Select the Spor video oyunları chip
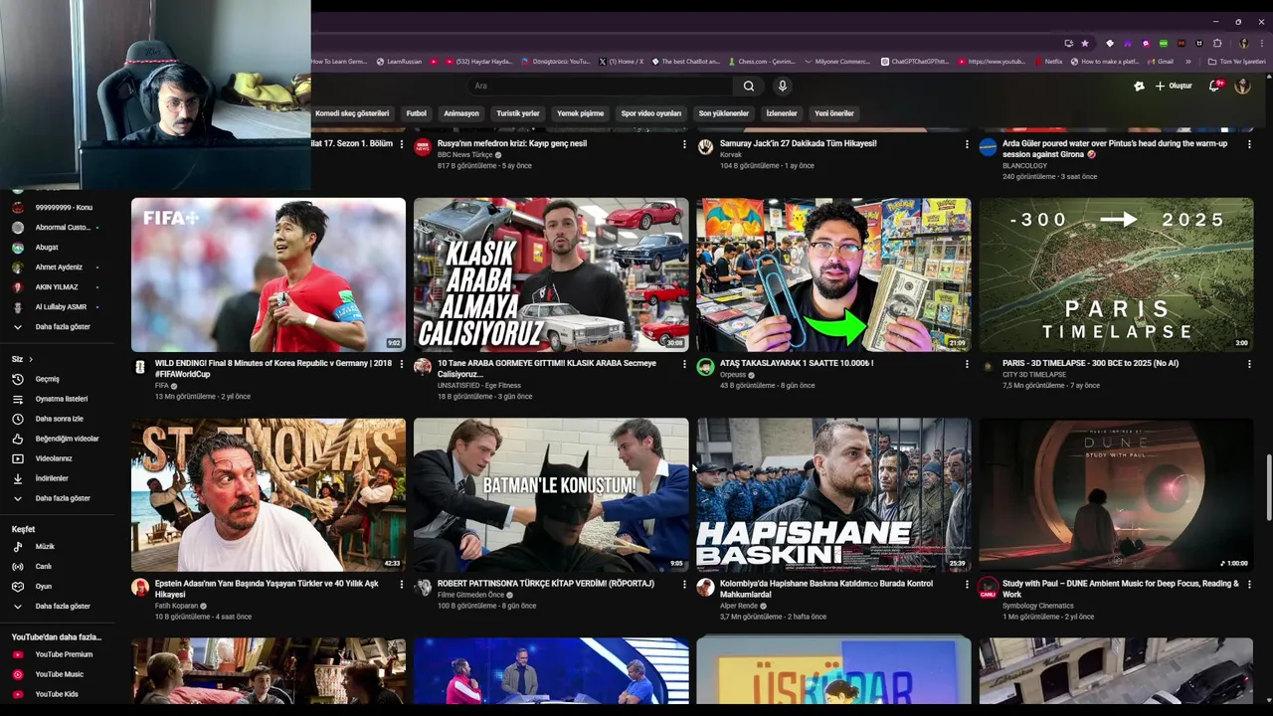Screen dimensions: 1273x716 [x=651, y=113]
